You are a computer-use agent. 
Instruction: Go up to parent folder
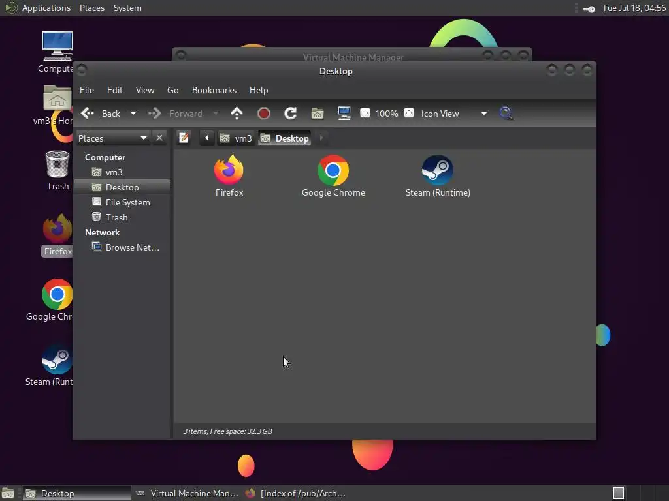(x=237, y=114)
